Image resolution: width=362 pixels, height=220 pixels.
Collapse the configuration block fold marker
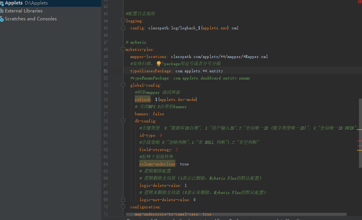[123, 206]
